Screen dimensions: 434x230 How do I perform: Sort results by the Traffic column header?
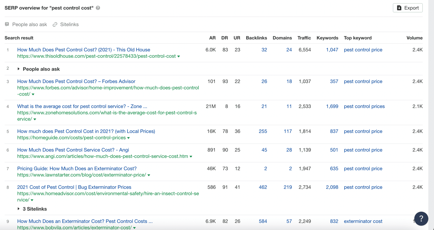pos(304,38)
